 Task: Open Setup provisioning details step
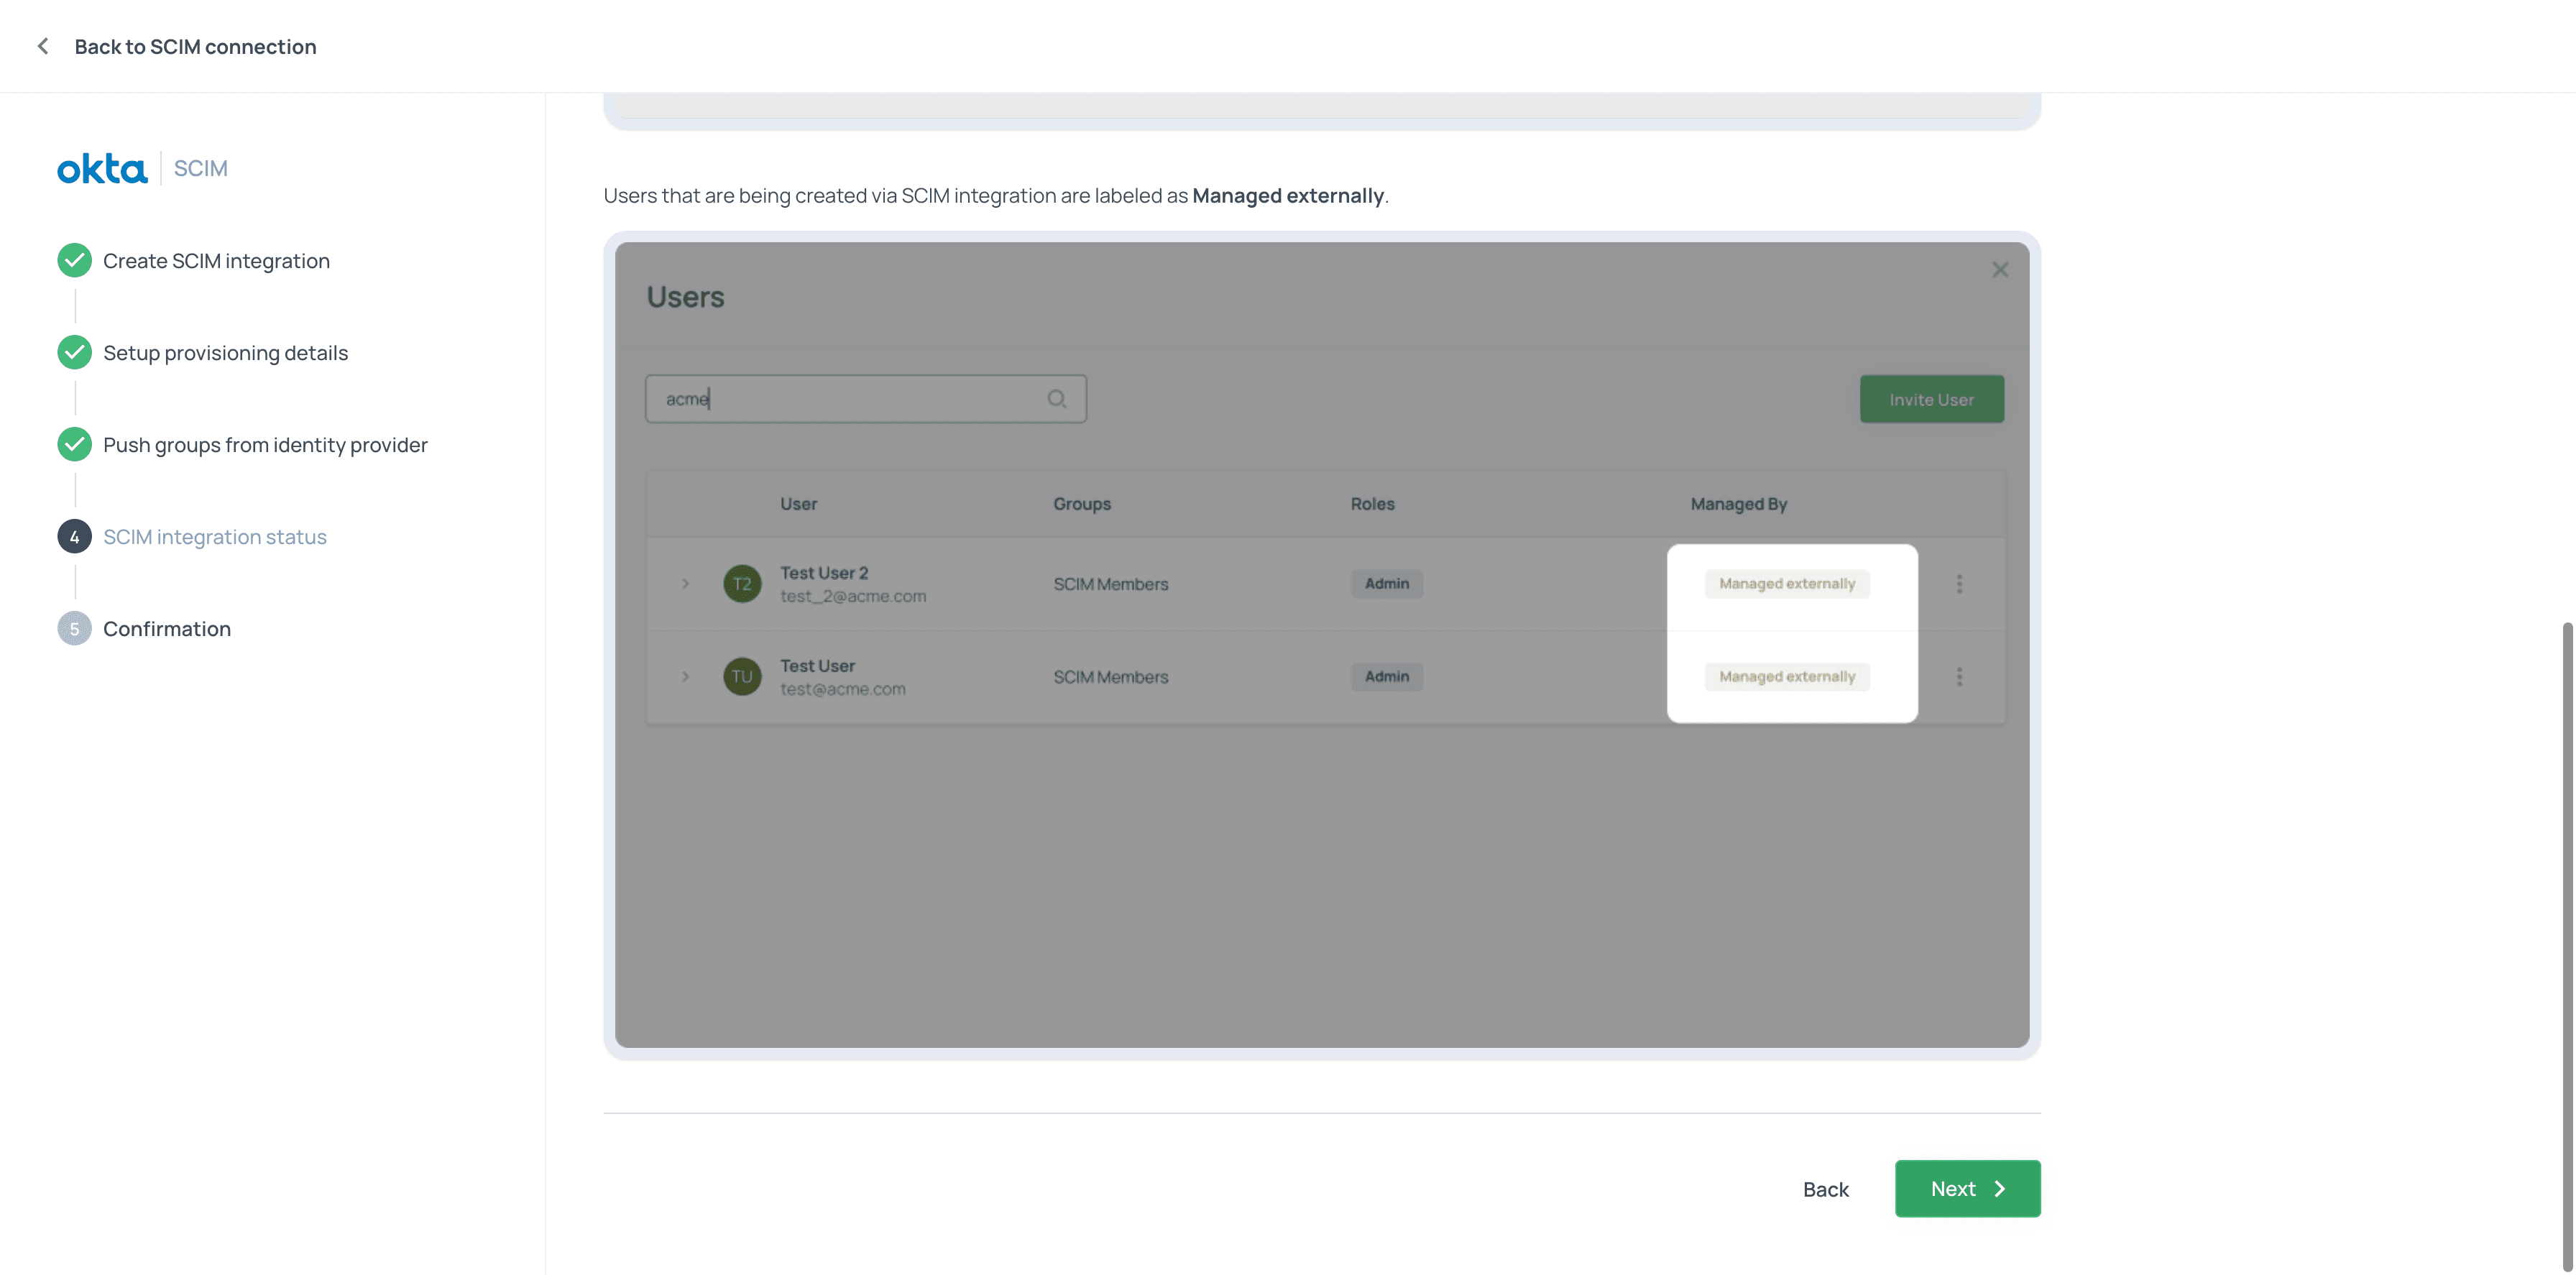click(225, 352)
